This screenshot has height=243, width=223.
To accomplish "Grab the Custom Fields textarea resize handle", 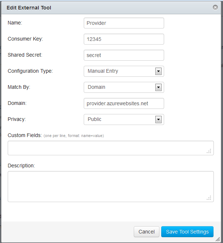I will [209, 151].
